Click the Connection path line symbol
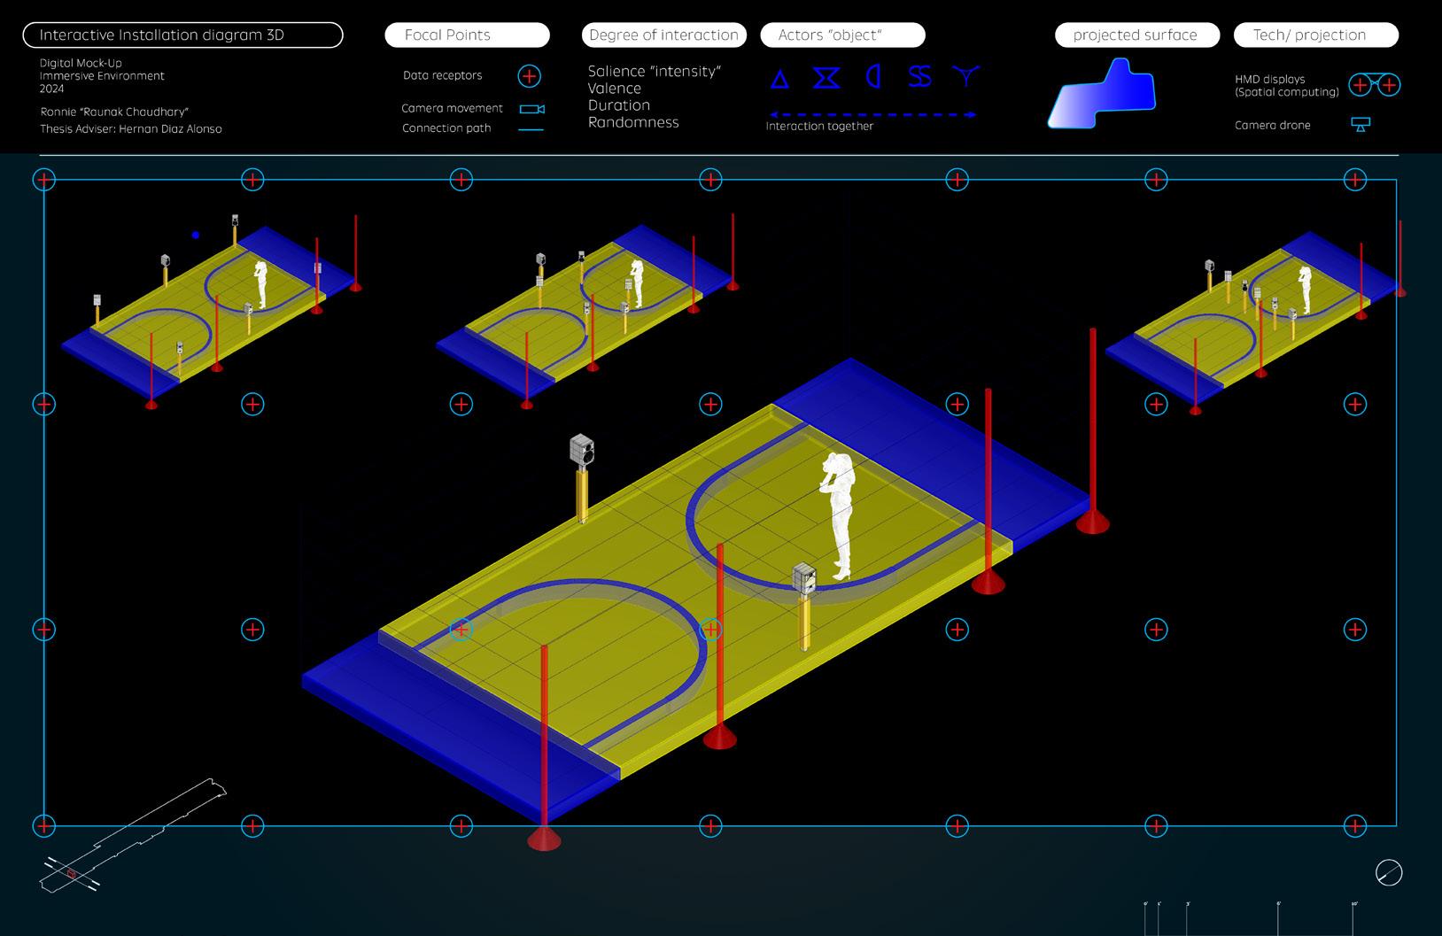The height and width of the screenshot is (936, 1442). pyautogui.click(x=531, y=129)
